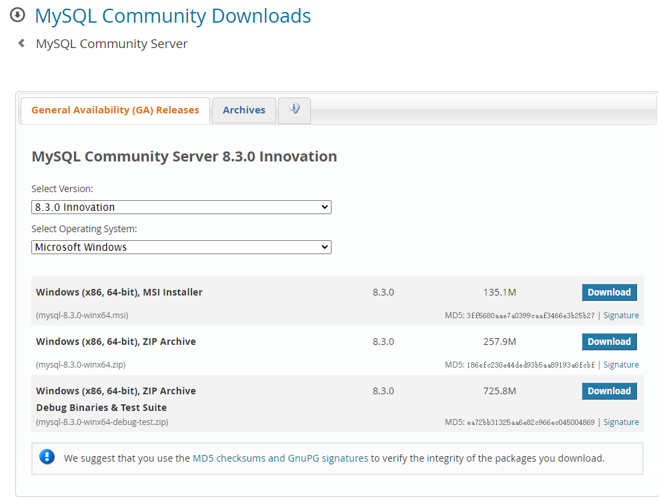Click filename (mysql-8.3.0-winx64-debug-test.zip)
The image size is (659, 501).
click(x=102, y=422)
